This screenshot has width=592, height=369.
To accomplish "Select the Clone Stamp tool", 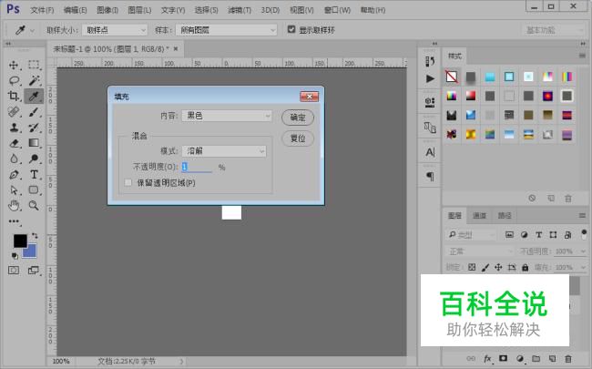I will [x=14, y=128].
